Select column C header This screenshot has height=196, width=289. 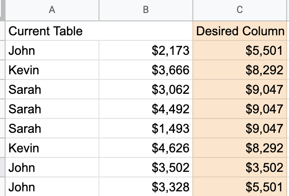coord(240,10)
